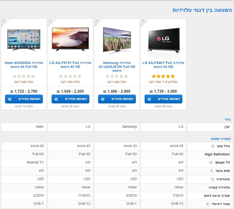Click the page title השוואה בין דגמי טלויזיות
Screen dimensions: 234x209
click(202, 10)
